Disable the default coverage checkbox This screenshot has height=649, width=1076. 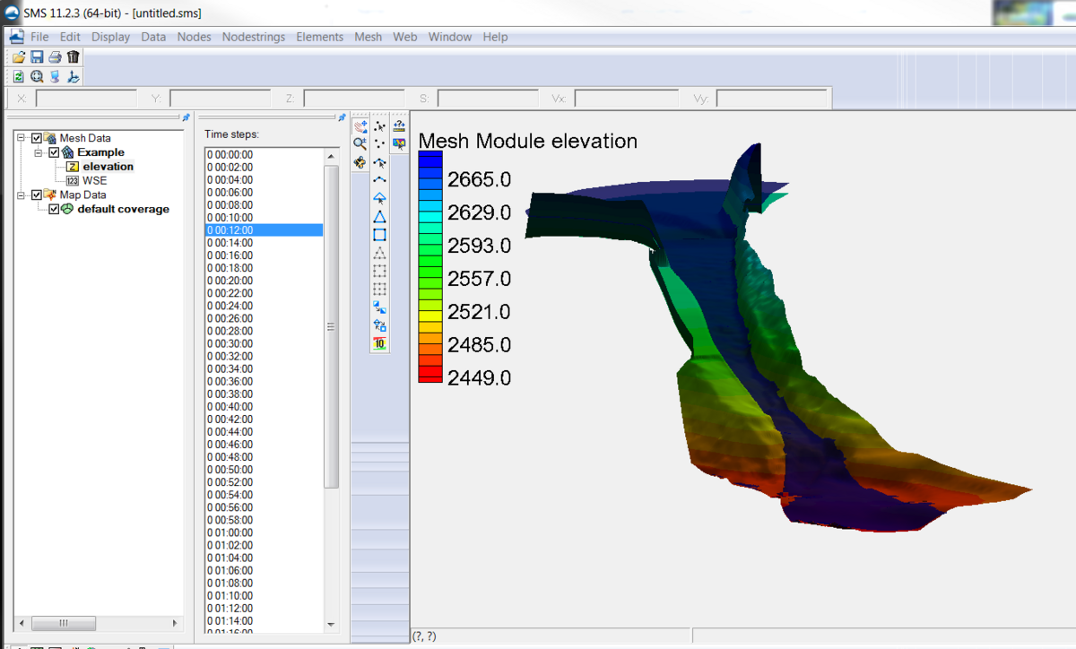click(54, 209)
